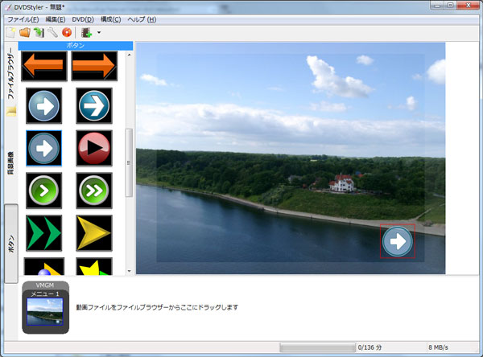The width and height of the screenshot is (483, 357).
Task: Expand the dropdown arrow beside Add file icon
Action: tap(99, 32)
